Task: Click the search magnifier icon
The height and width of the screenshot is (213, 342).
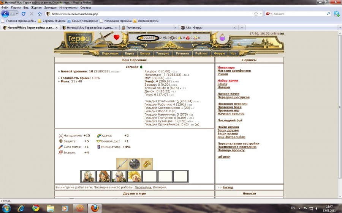Action: pyautogui.click(x=328, y=14)
